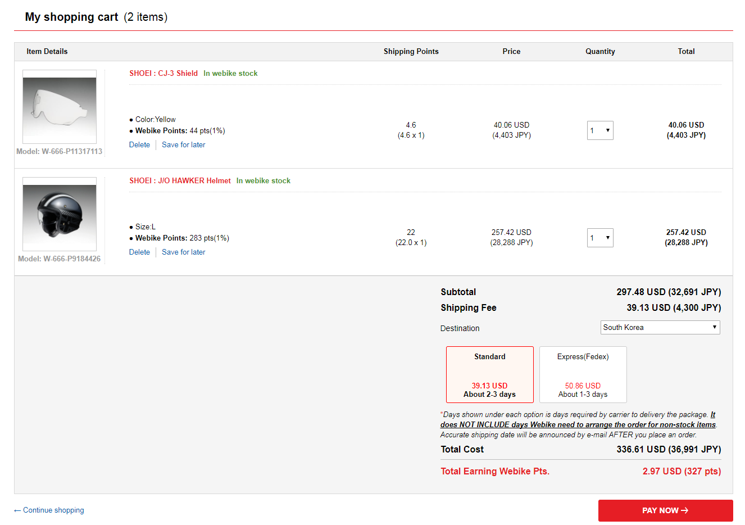The height and width of the screenshot is (525, 745).
Task: Click the Shipping Points column header
Action: click(x=411, y=51)
